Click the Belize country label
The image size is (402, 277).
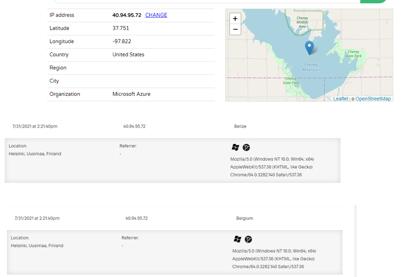[240, 126]
